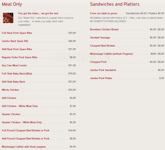Select Mississippi Catfish with Hush puppies
165x150 pixels.
point(24,147)
